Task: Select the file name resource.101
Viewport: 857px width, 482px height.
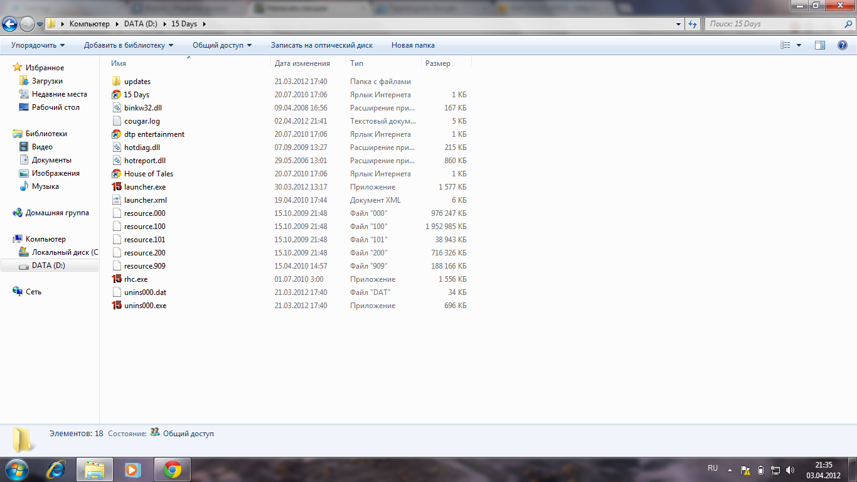Action: point(145,240)
